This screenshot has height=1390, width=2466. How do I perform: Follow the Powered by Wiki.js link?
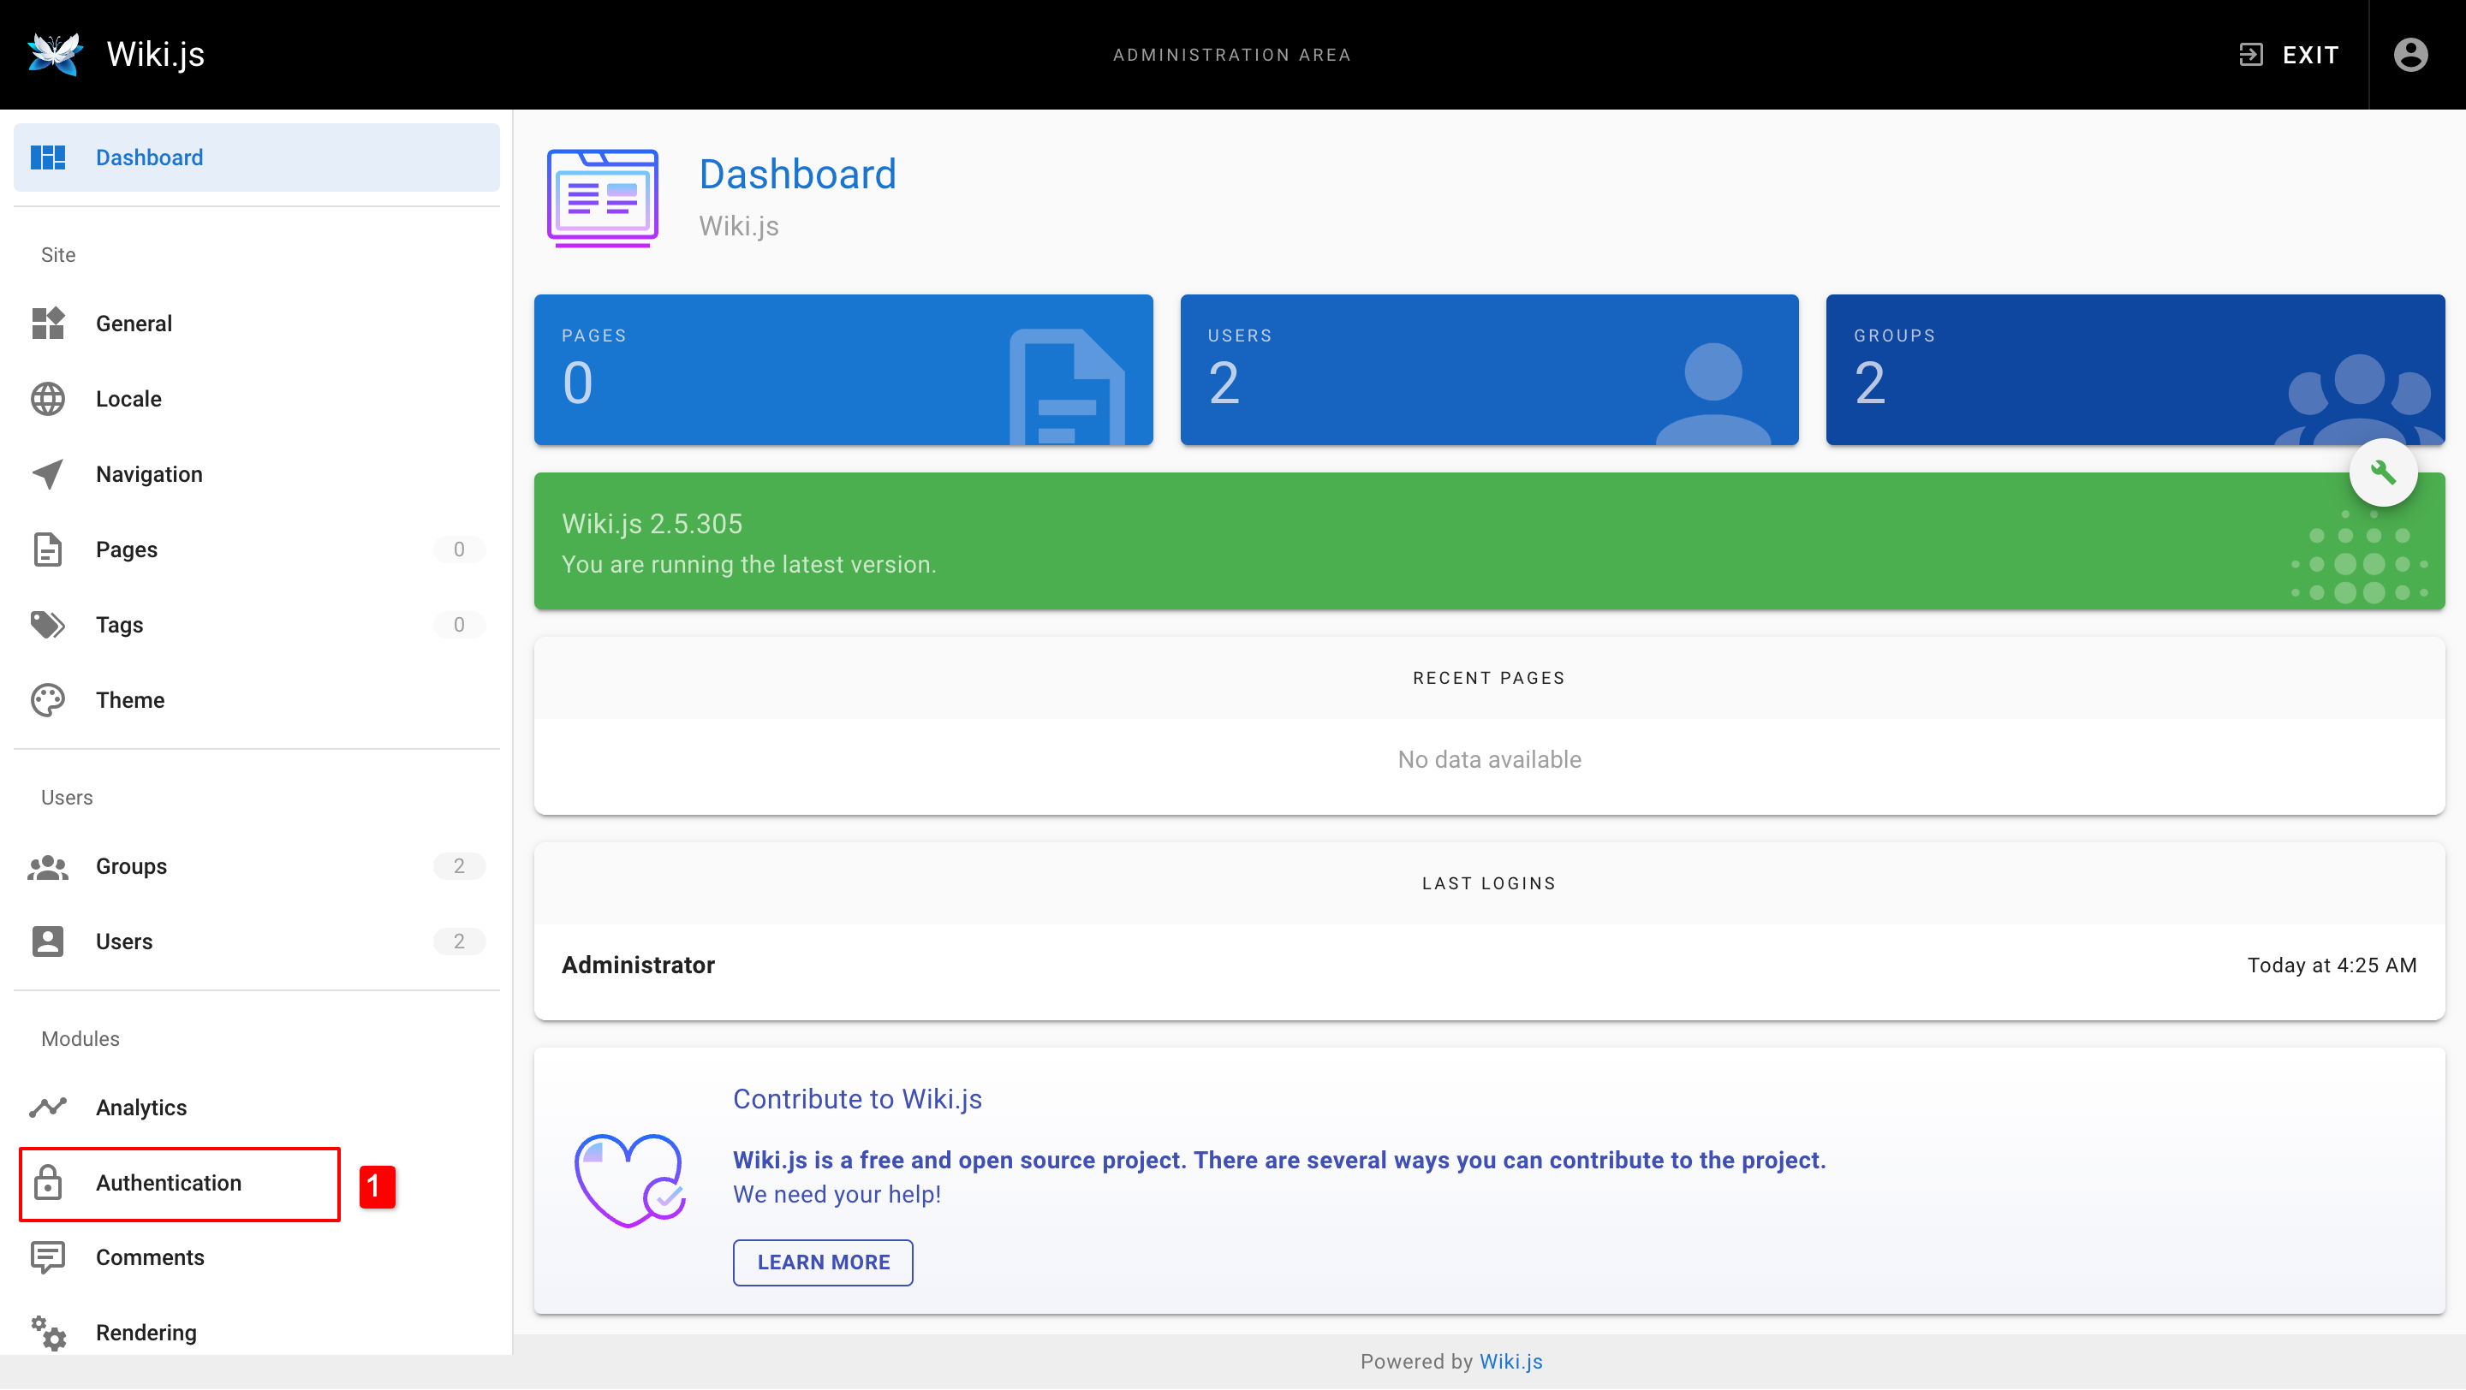click(x=1510, y=1361)
